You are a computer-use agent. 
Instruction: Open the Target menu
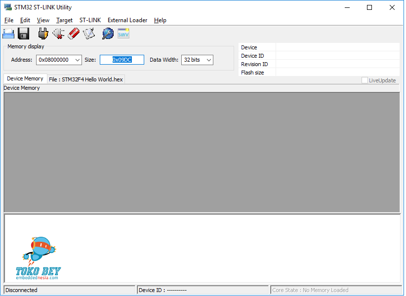pos(64,20)
